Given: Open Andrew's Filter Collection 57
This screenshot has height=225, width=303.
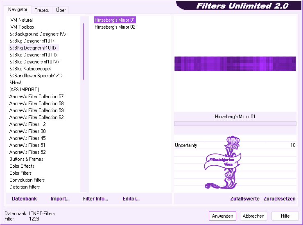Looking at the screenshot, I should coord(36,97).
